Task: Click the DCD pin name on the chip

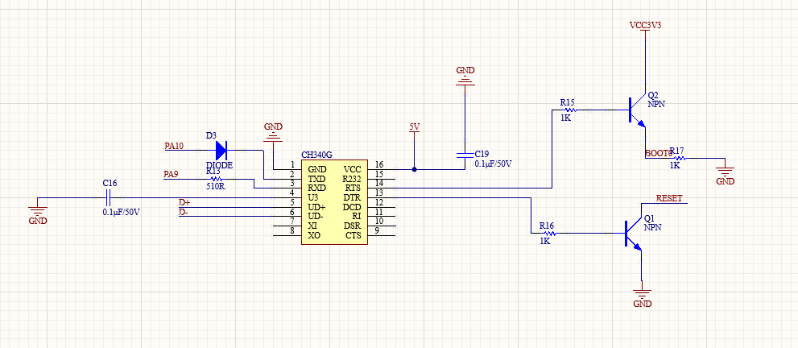Action: click(352, 208)
